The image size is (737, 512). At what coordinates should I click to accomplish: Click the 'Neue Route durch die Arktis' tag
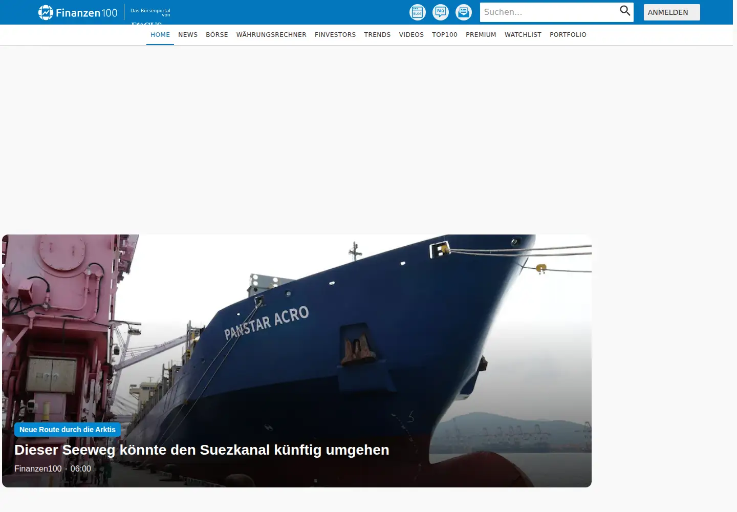(x=68, y=430)
